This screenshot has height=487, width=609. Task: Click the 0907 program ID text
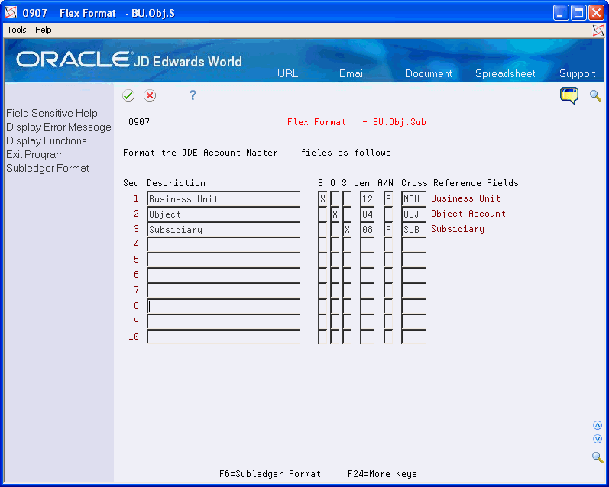[138, 122]
